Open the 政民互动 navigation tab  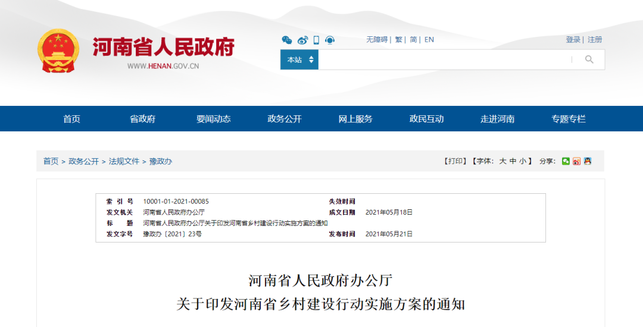point(426,119)
